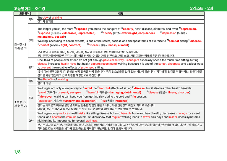
Task: Click the title The Joy of Walking
Action: point(50,17)
